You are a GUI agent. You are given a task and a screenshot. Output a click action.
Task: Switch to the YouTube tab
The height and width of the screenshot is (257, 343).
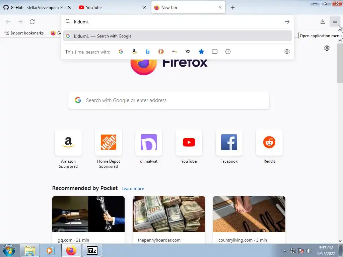click(110, 8)
